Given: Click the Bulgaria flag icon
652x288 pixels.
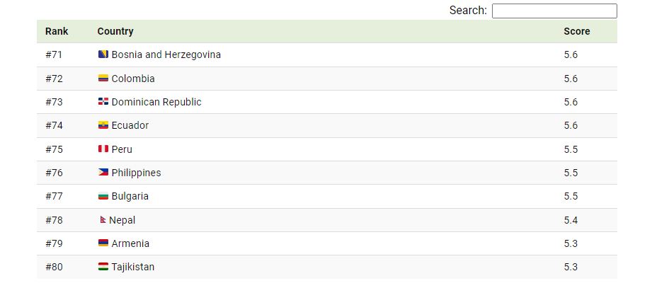Looking at the screenshot, I should coord(103,196).
